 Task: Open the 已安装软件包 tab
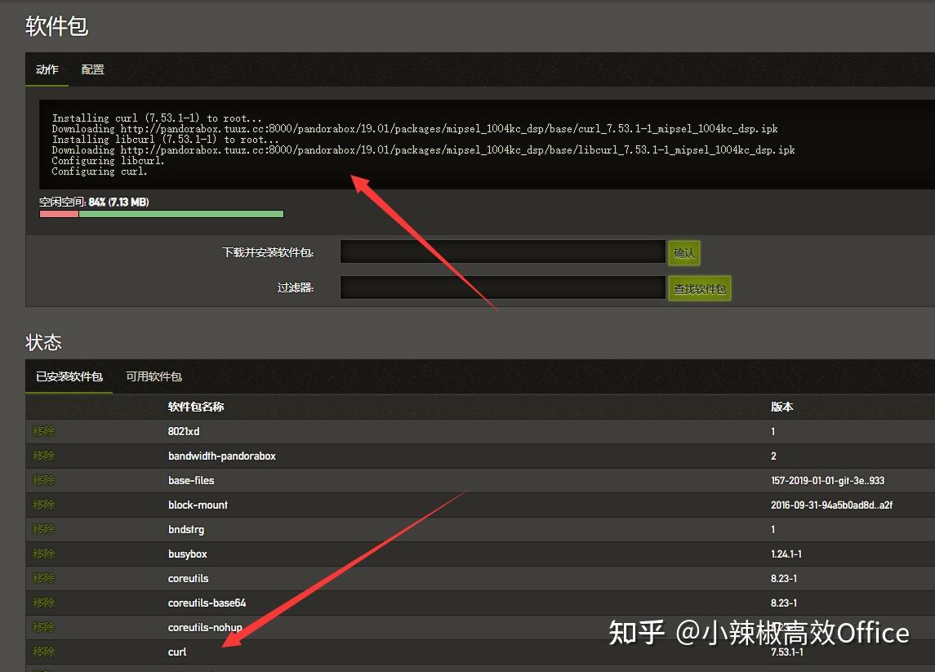pos(69,376)
